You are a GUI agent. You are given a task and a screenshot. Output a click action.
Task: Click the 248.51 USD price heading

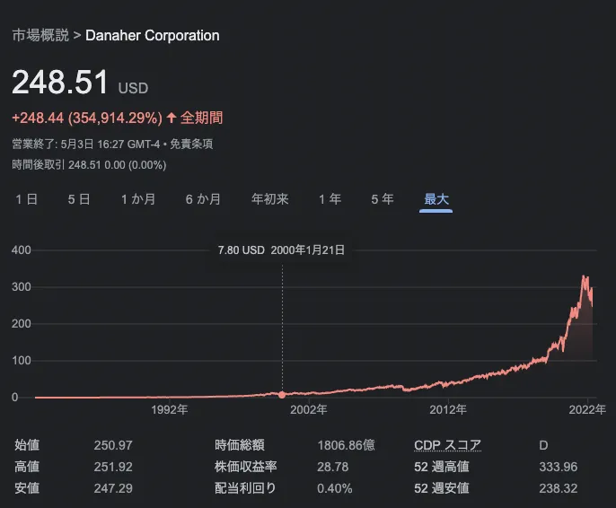pos(80,82)
